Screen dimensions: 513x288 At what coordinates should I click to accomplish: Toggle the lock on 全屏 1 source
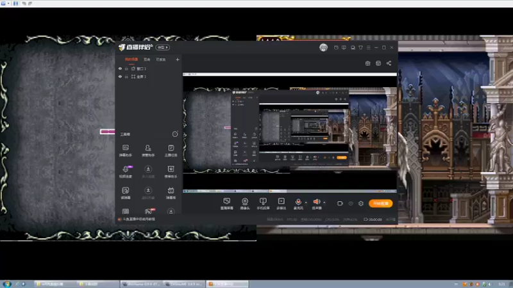point(126,76)
